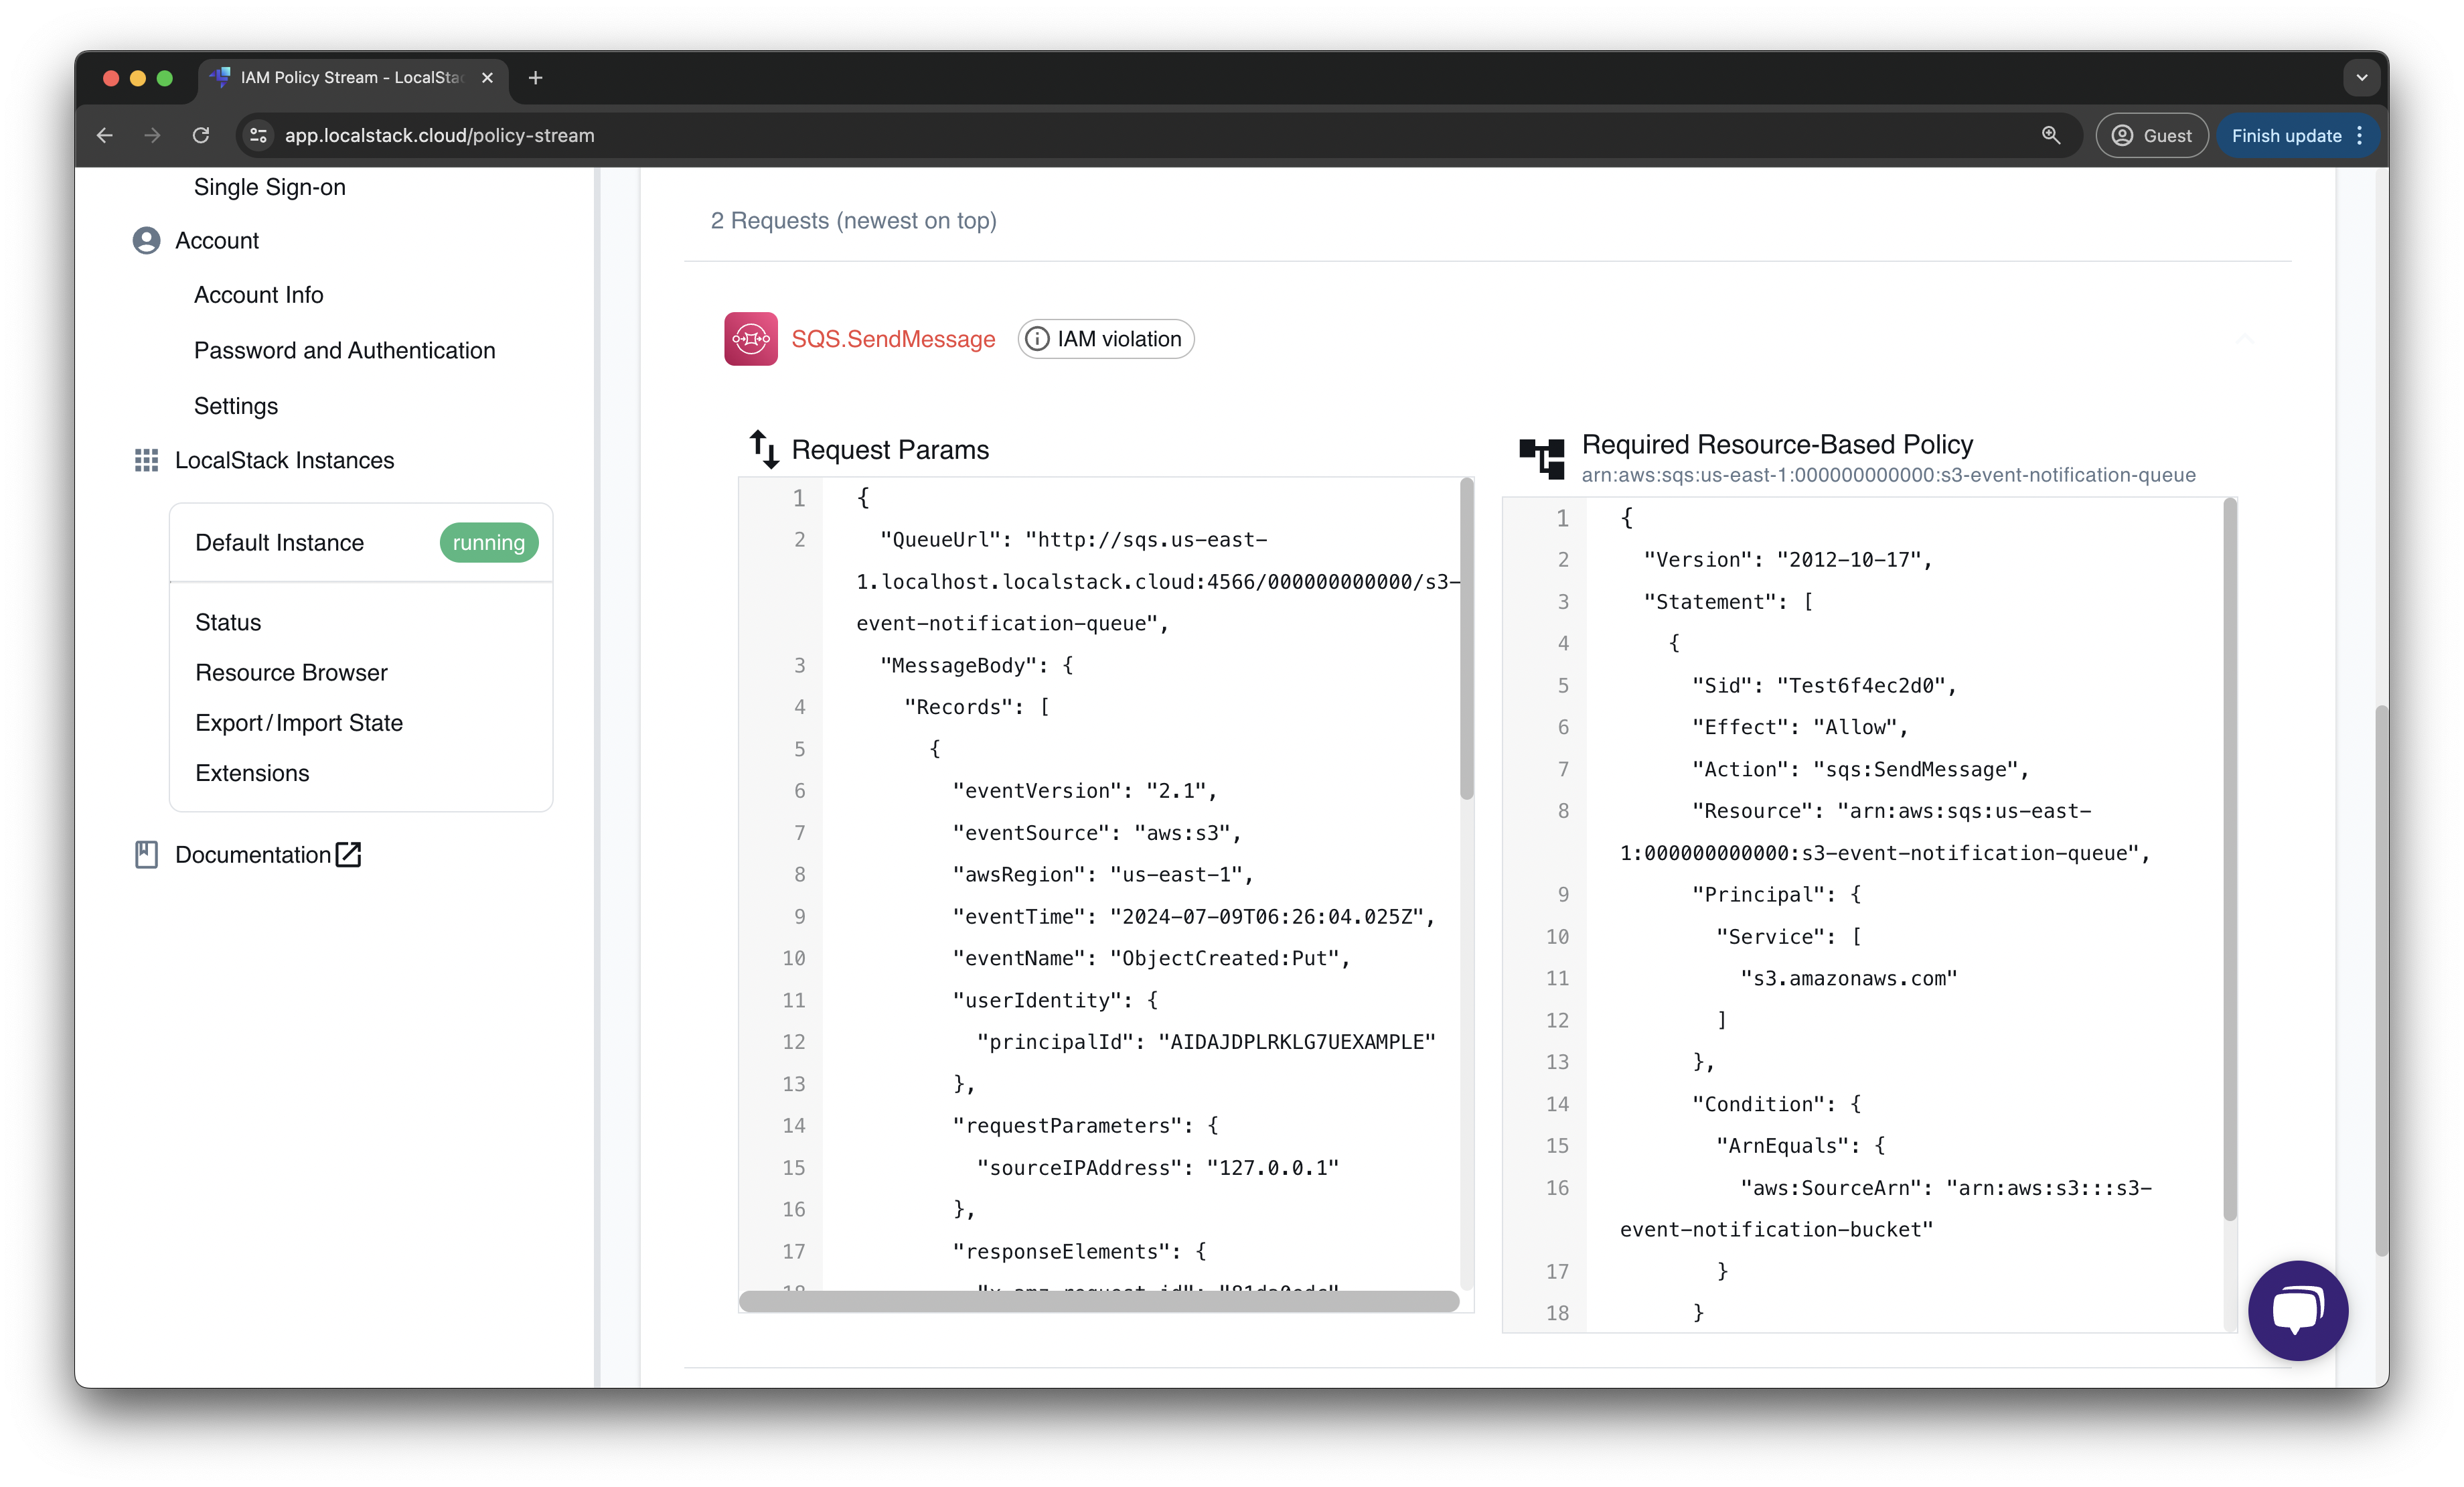Screen dimensions: 2464x1487
Task: Open the tab search dropdown chevron
Action: 2361,77
